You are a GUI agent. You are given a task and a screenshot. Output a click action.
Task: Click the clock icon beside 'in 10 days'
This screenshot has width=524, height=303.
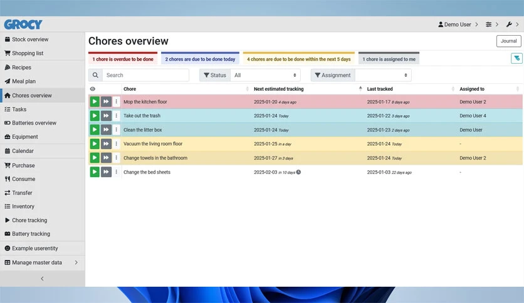pyautogui.click(x=298, y=172)
